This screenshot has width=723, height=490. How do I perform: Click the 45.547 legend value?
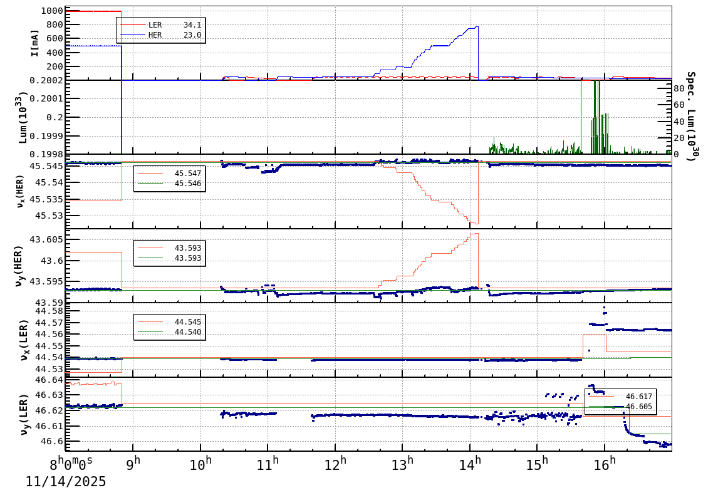[188, 174]
